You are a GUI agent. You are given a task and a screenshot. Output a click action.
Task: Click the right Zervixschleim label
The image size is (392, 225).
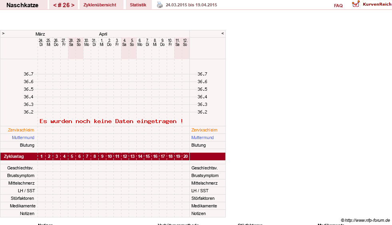point(204,130)
